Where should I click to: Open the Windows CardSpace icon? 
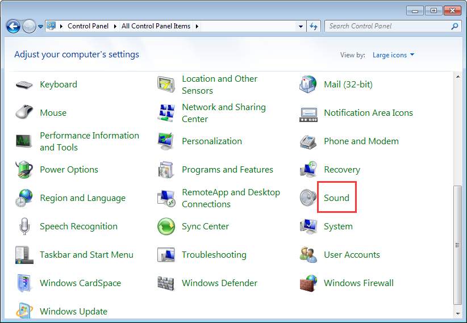(24, 283)
